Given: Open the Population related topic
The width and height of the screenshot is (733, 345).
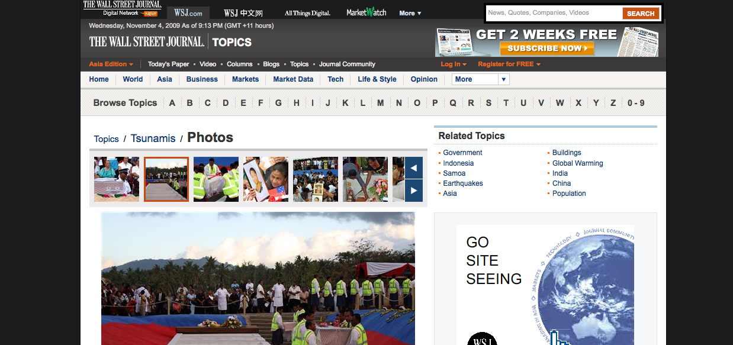Looking at the screenshot, I should (x=569, y=194).
